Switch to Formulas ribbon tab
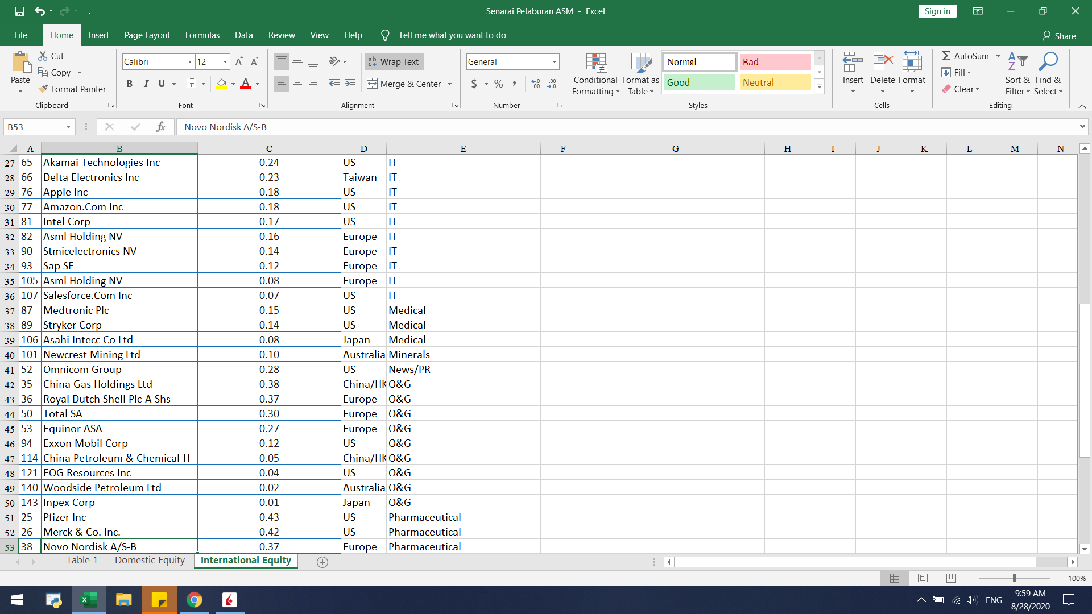The width and height of the screenshot is (1092, 614). coord(202,35)
